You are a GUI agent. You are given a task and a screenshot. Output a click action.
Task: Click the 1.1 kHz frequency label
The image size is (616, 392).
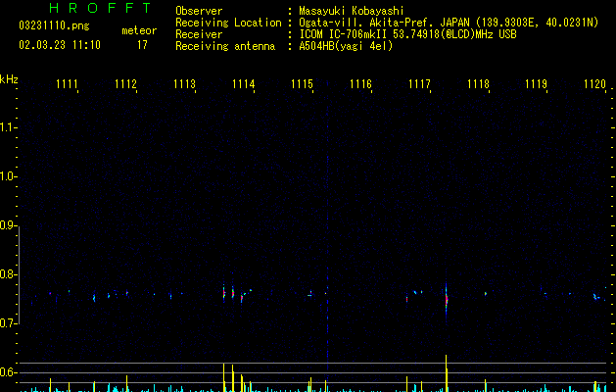(8, 127)
